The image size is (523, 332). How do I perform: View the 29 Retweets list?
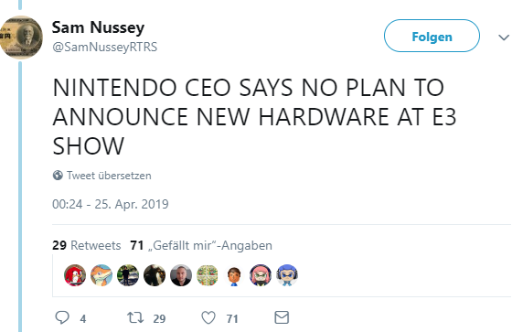tap(86, 246)
